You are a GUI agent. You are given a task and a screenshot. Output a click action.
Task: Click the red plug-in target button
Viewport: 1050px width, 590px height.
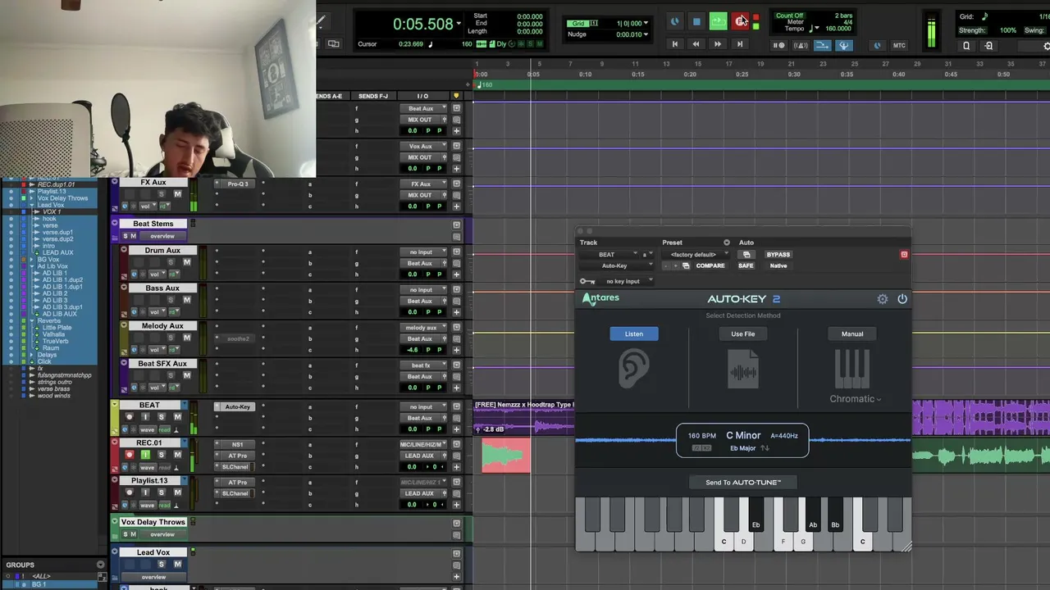coord(904,254)
